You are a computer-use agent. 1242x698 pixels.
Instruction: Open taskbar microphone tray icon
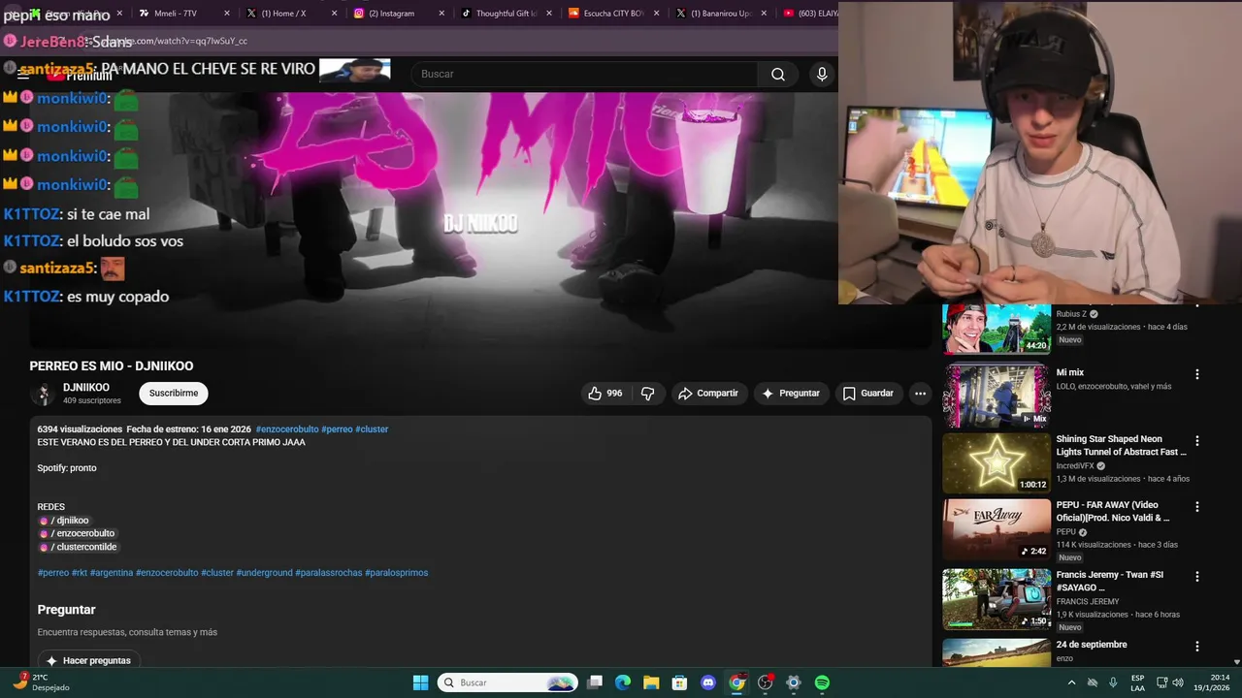(1113, 682)
